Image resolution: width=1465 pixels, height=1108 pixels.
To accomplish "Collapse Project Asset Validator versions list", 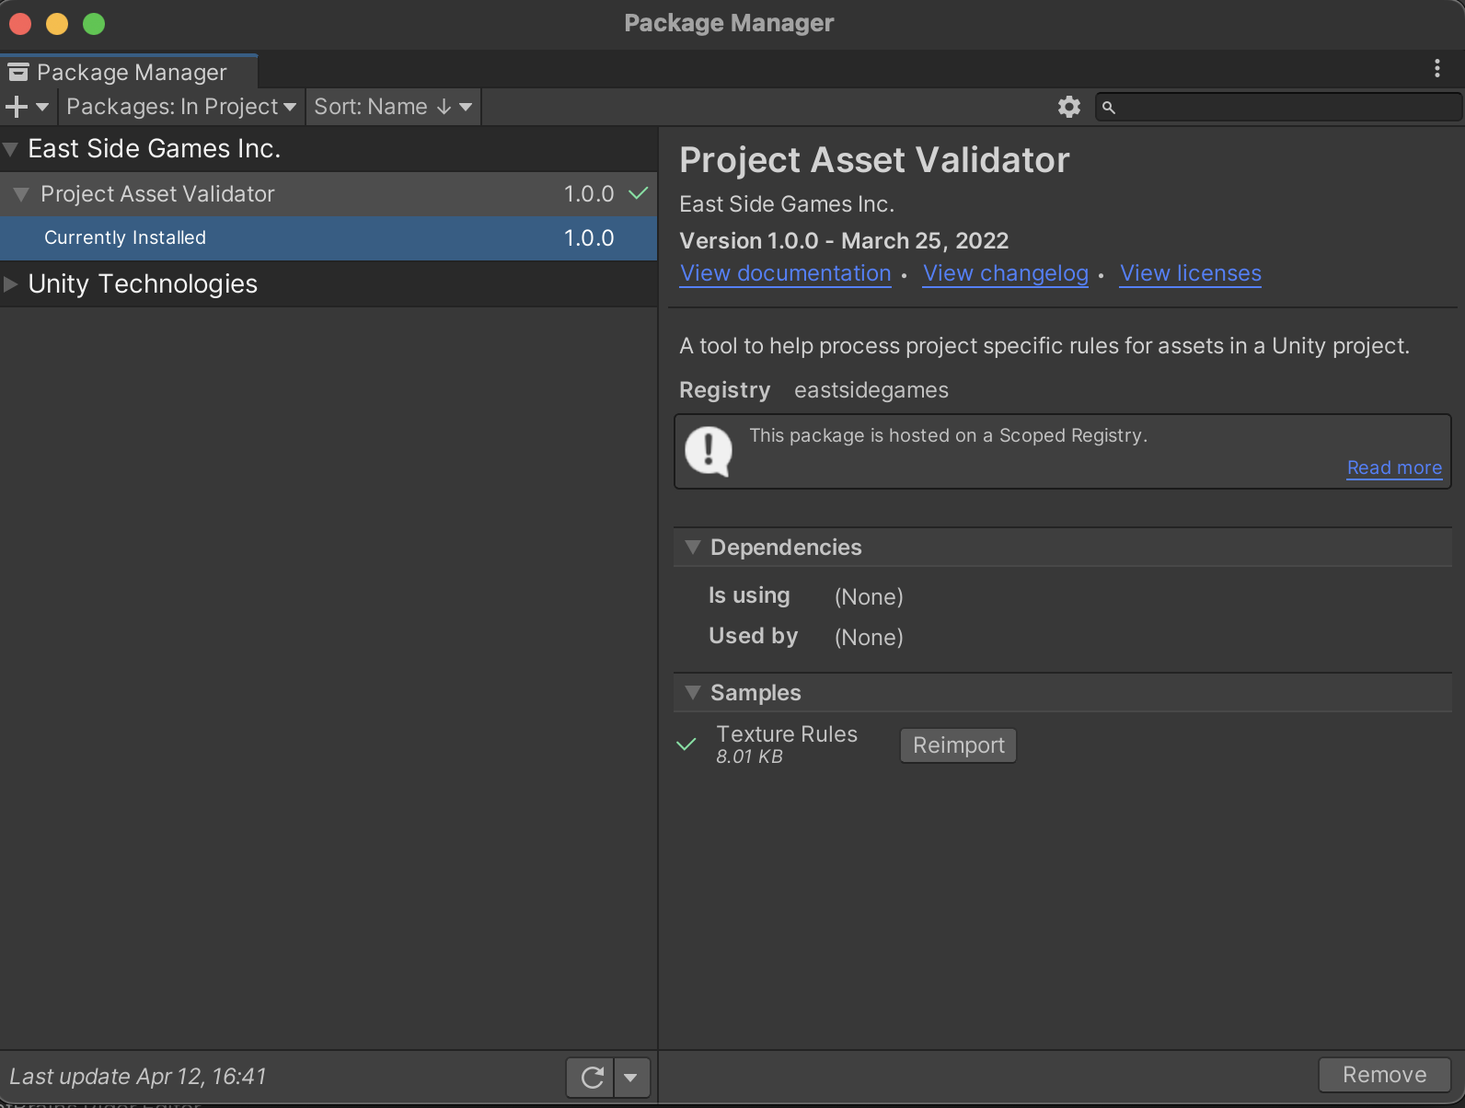I will tap(21, 194).
